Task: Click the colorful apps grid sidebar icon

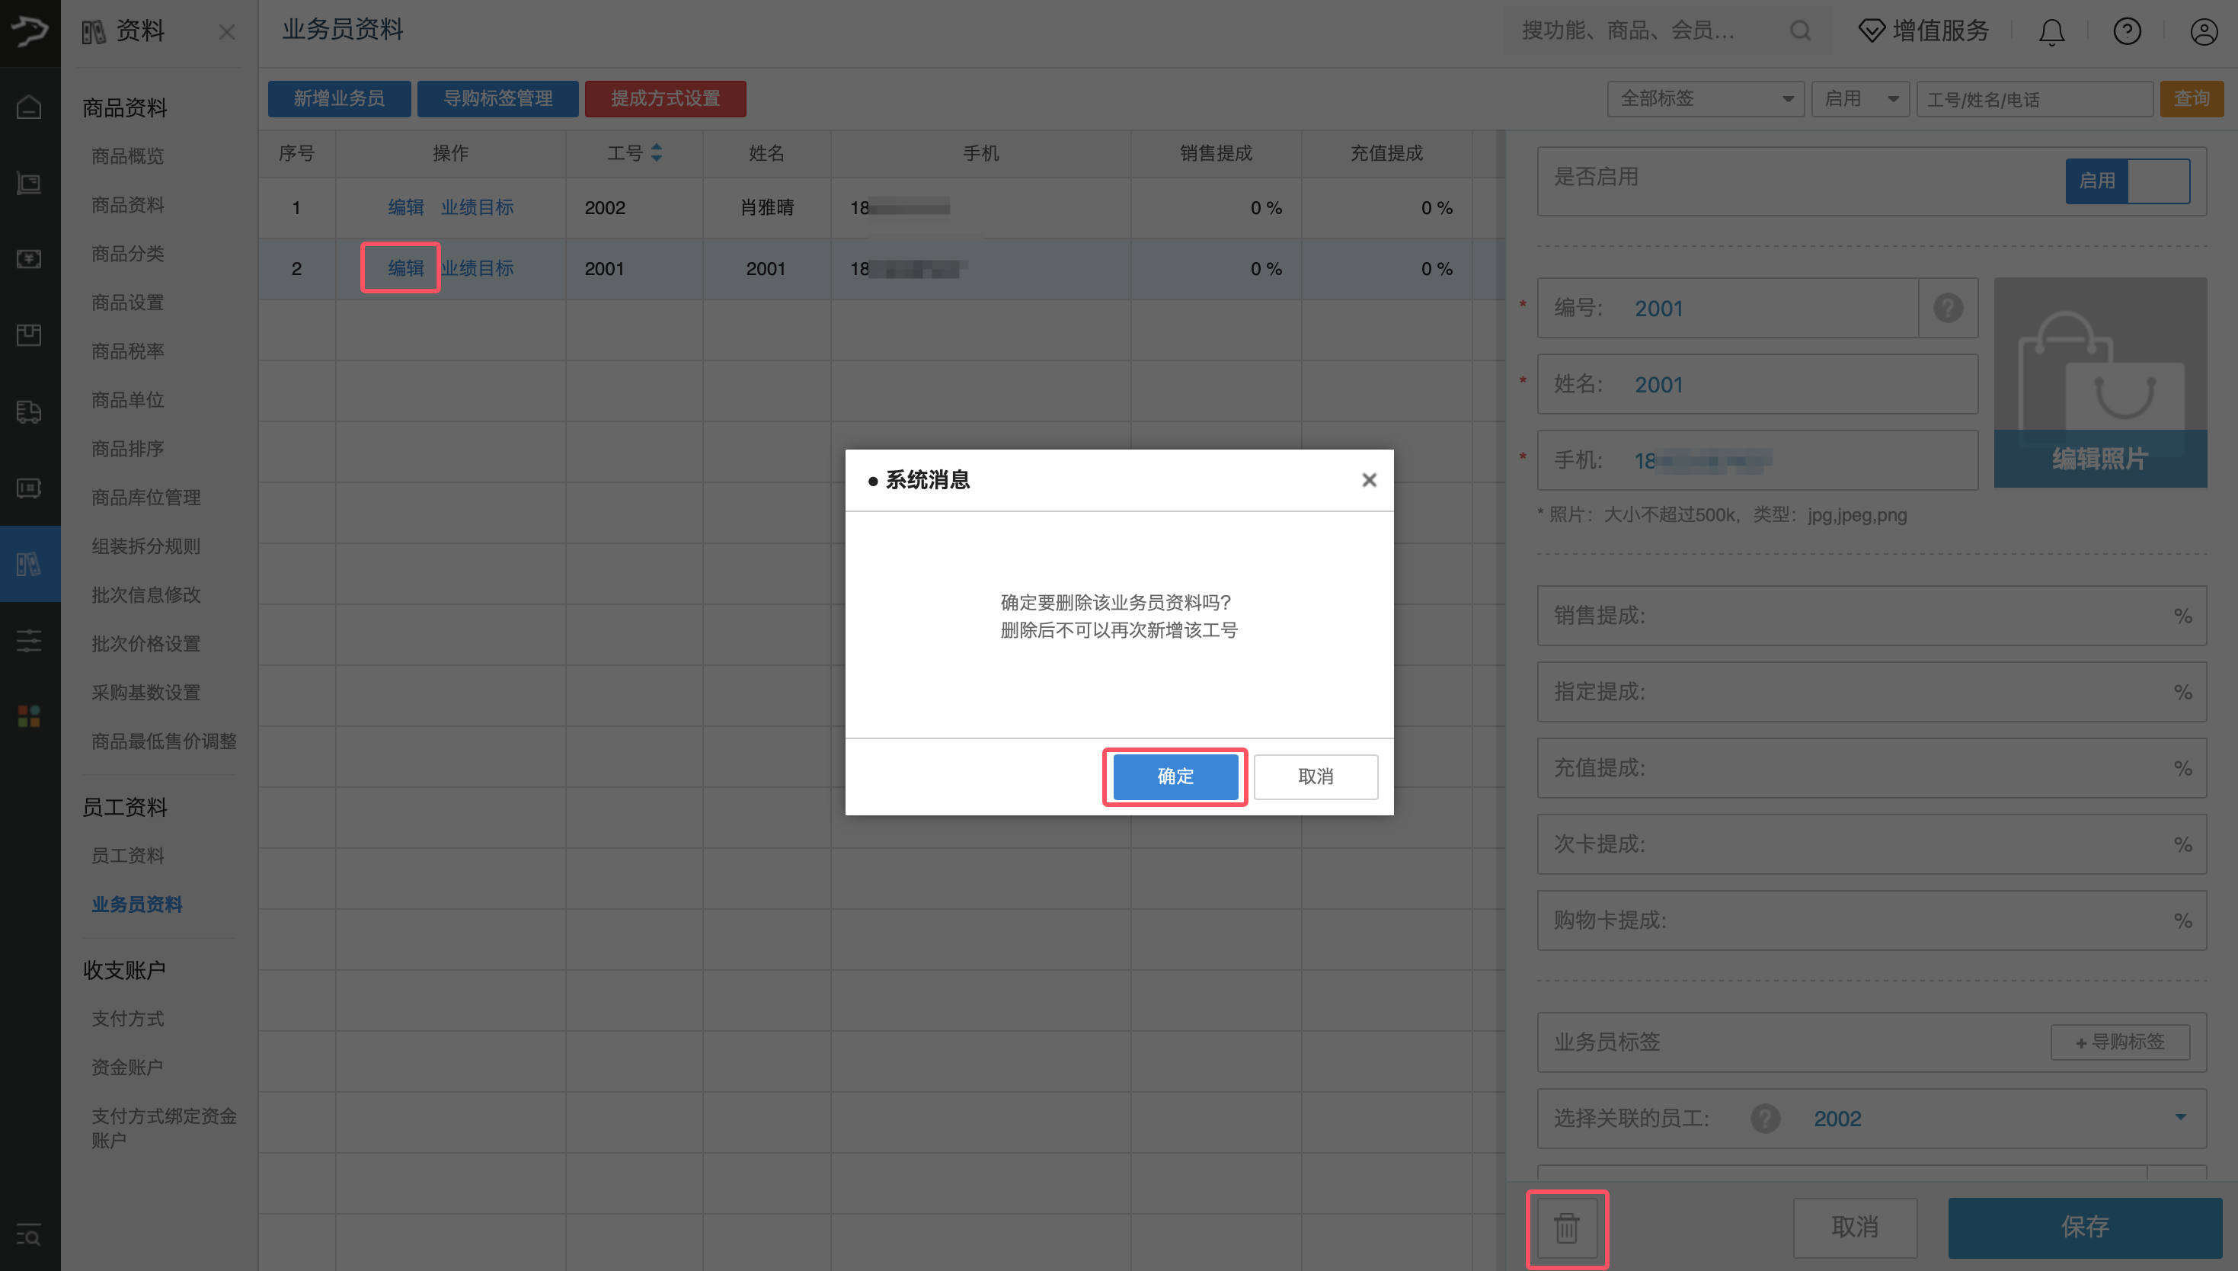Action: point(29,716)
